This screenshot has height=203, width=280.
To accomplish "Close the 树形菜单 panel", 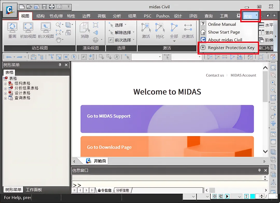I will pyautogui.click(x=66, y=65).
